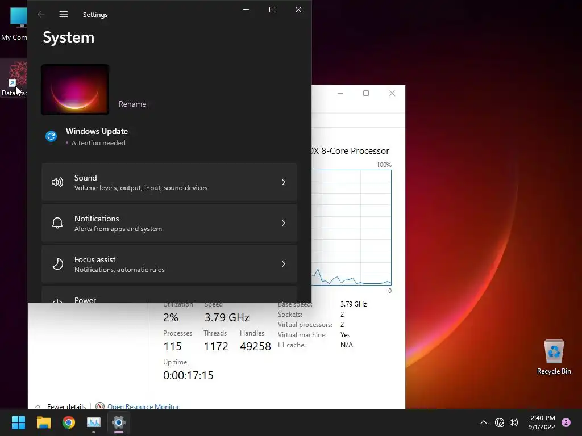Click Fewer details in Task Manager
582x436 pixels.
[66, 406]
